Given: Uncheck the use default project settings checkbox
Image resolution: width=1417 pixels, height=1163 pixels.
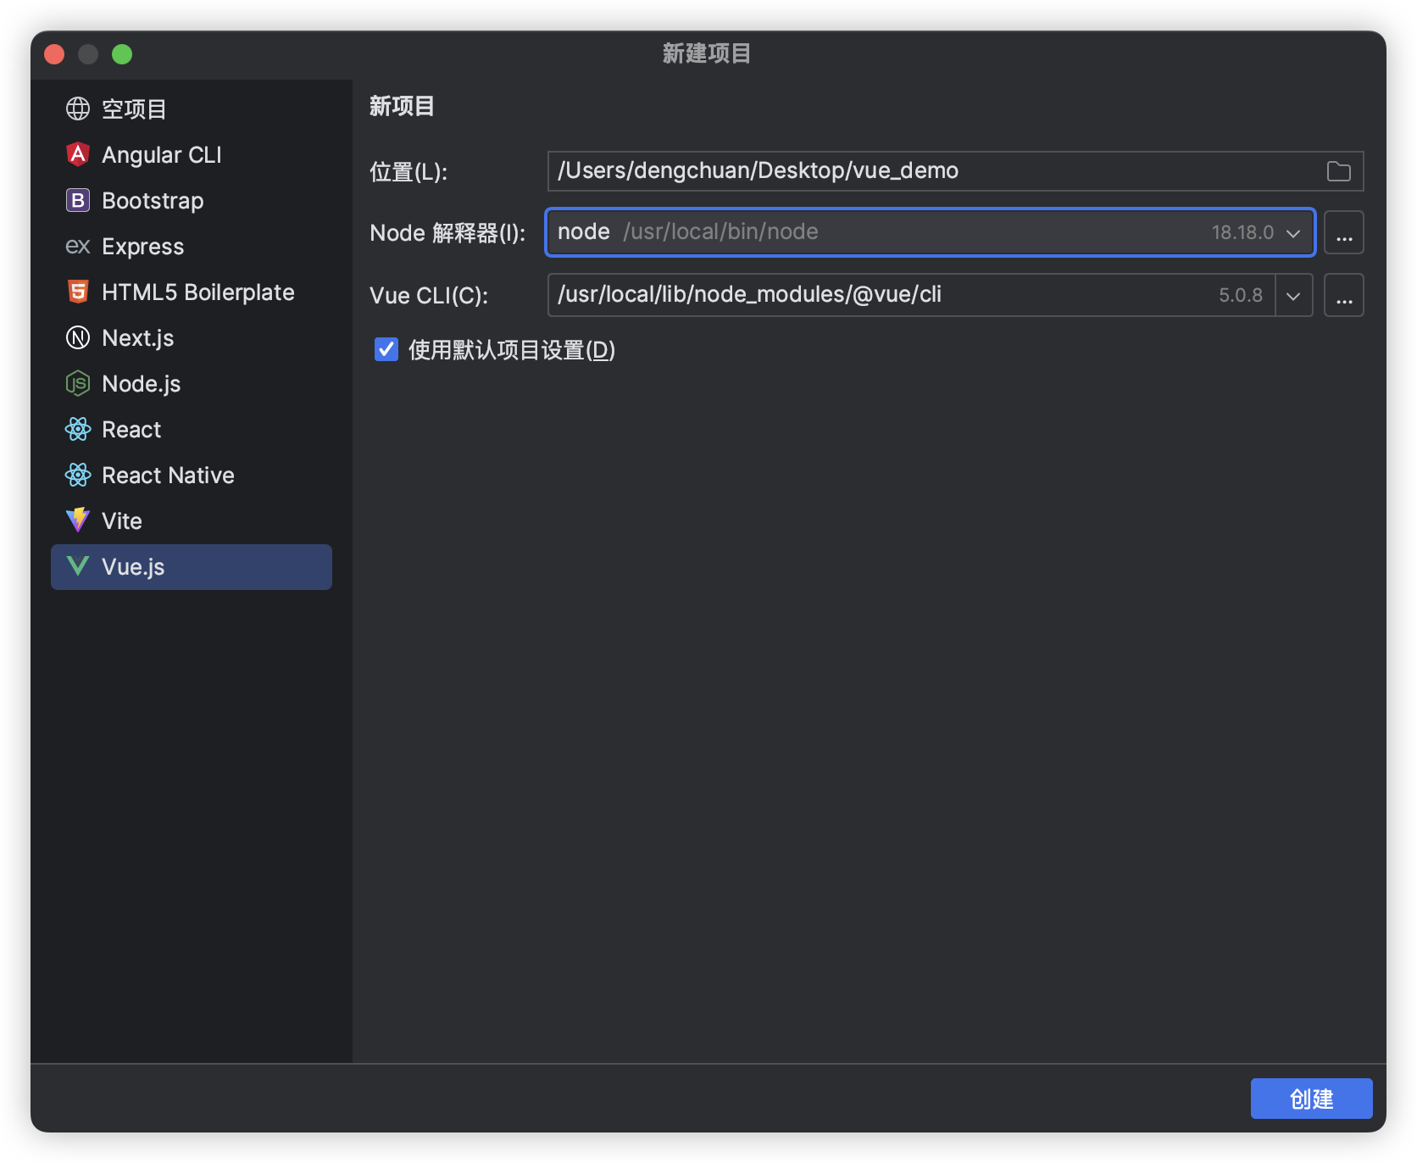Looking at the screenshot, I should (386, 349).
